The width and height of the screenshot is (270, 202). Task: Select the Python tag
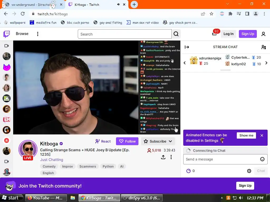[x=108, y=166]
